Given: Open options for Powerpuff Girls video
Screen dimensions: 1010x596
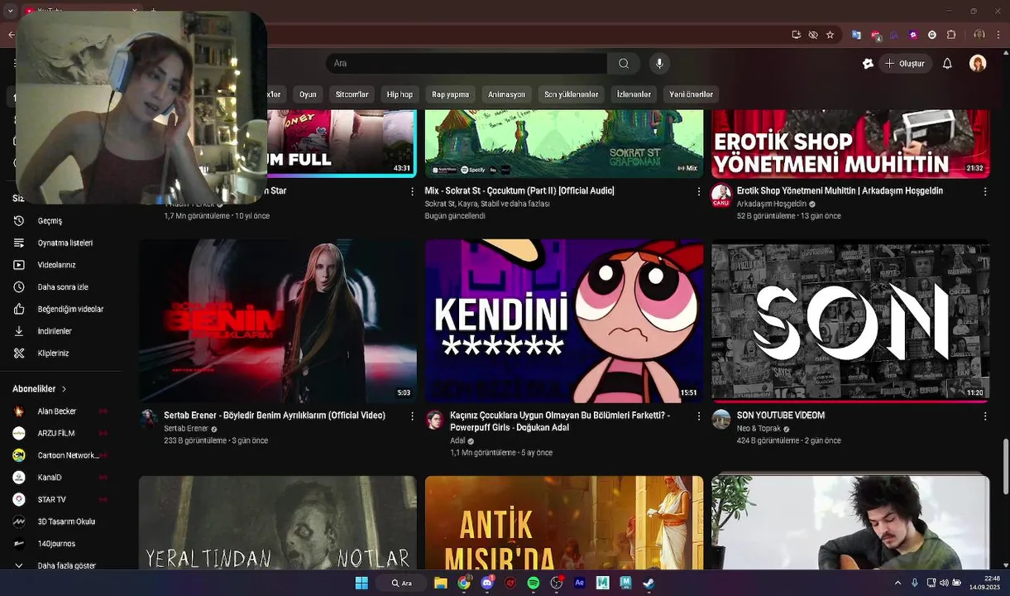Looking at the screenshot, I should tap(698, 416).
